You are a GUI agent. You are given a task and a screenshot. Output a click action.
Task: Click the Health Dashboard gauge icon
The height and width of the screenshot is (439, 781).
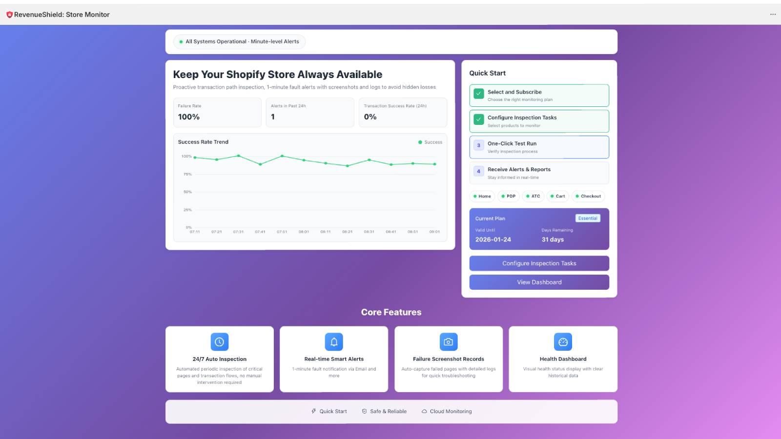pyautogui.click(x=563, y=342)
